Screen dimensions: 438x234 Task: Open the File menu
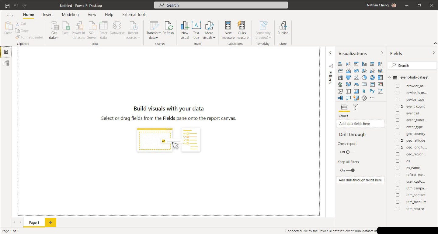[9, 15]
